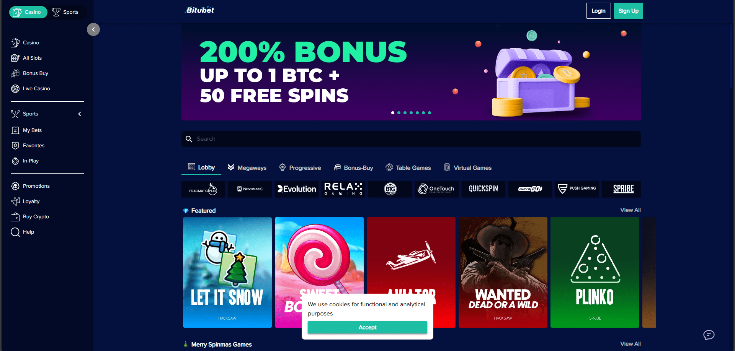Switch to the Table Games tab
735x351 pixels.
point(408,167)
